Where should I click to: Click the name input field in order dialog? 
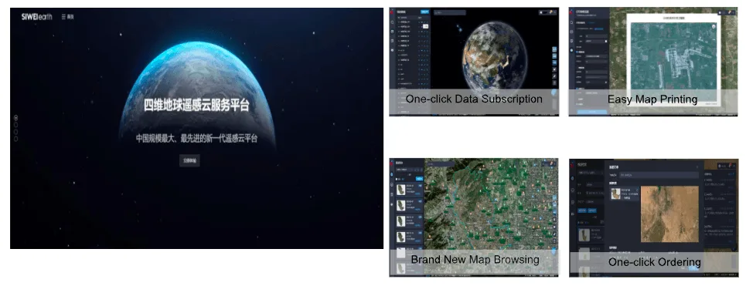click(x=659, y=175)
